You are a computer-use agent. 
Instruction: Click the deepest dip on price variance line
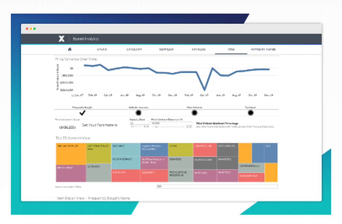pyautogui.click(x=205, y=89)
